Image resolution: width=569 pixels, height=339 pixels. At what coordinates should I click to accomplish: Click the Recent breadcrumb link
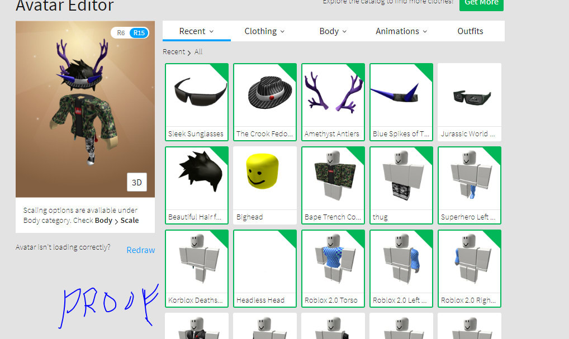point(174,52)
